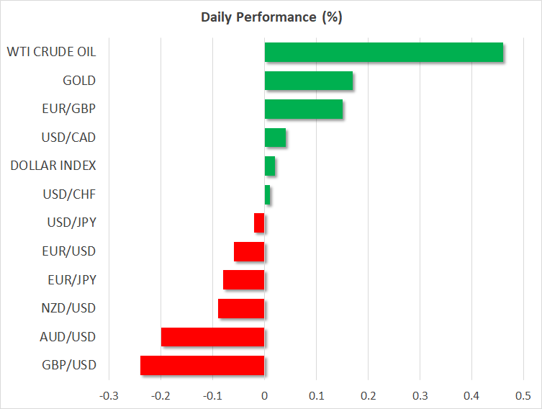Click the Dollar Index bar
The height and width of the screenshot is (409, 542).
tap(270, 166)
